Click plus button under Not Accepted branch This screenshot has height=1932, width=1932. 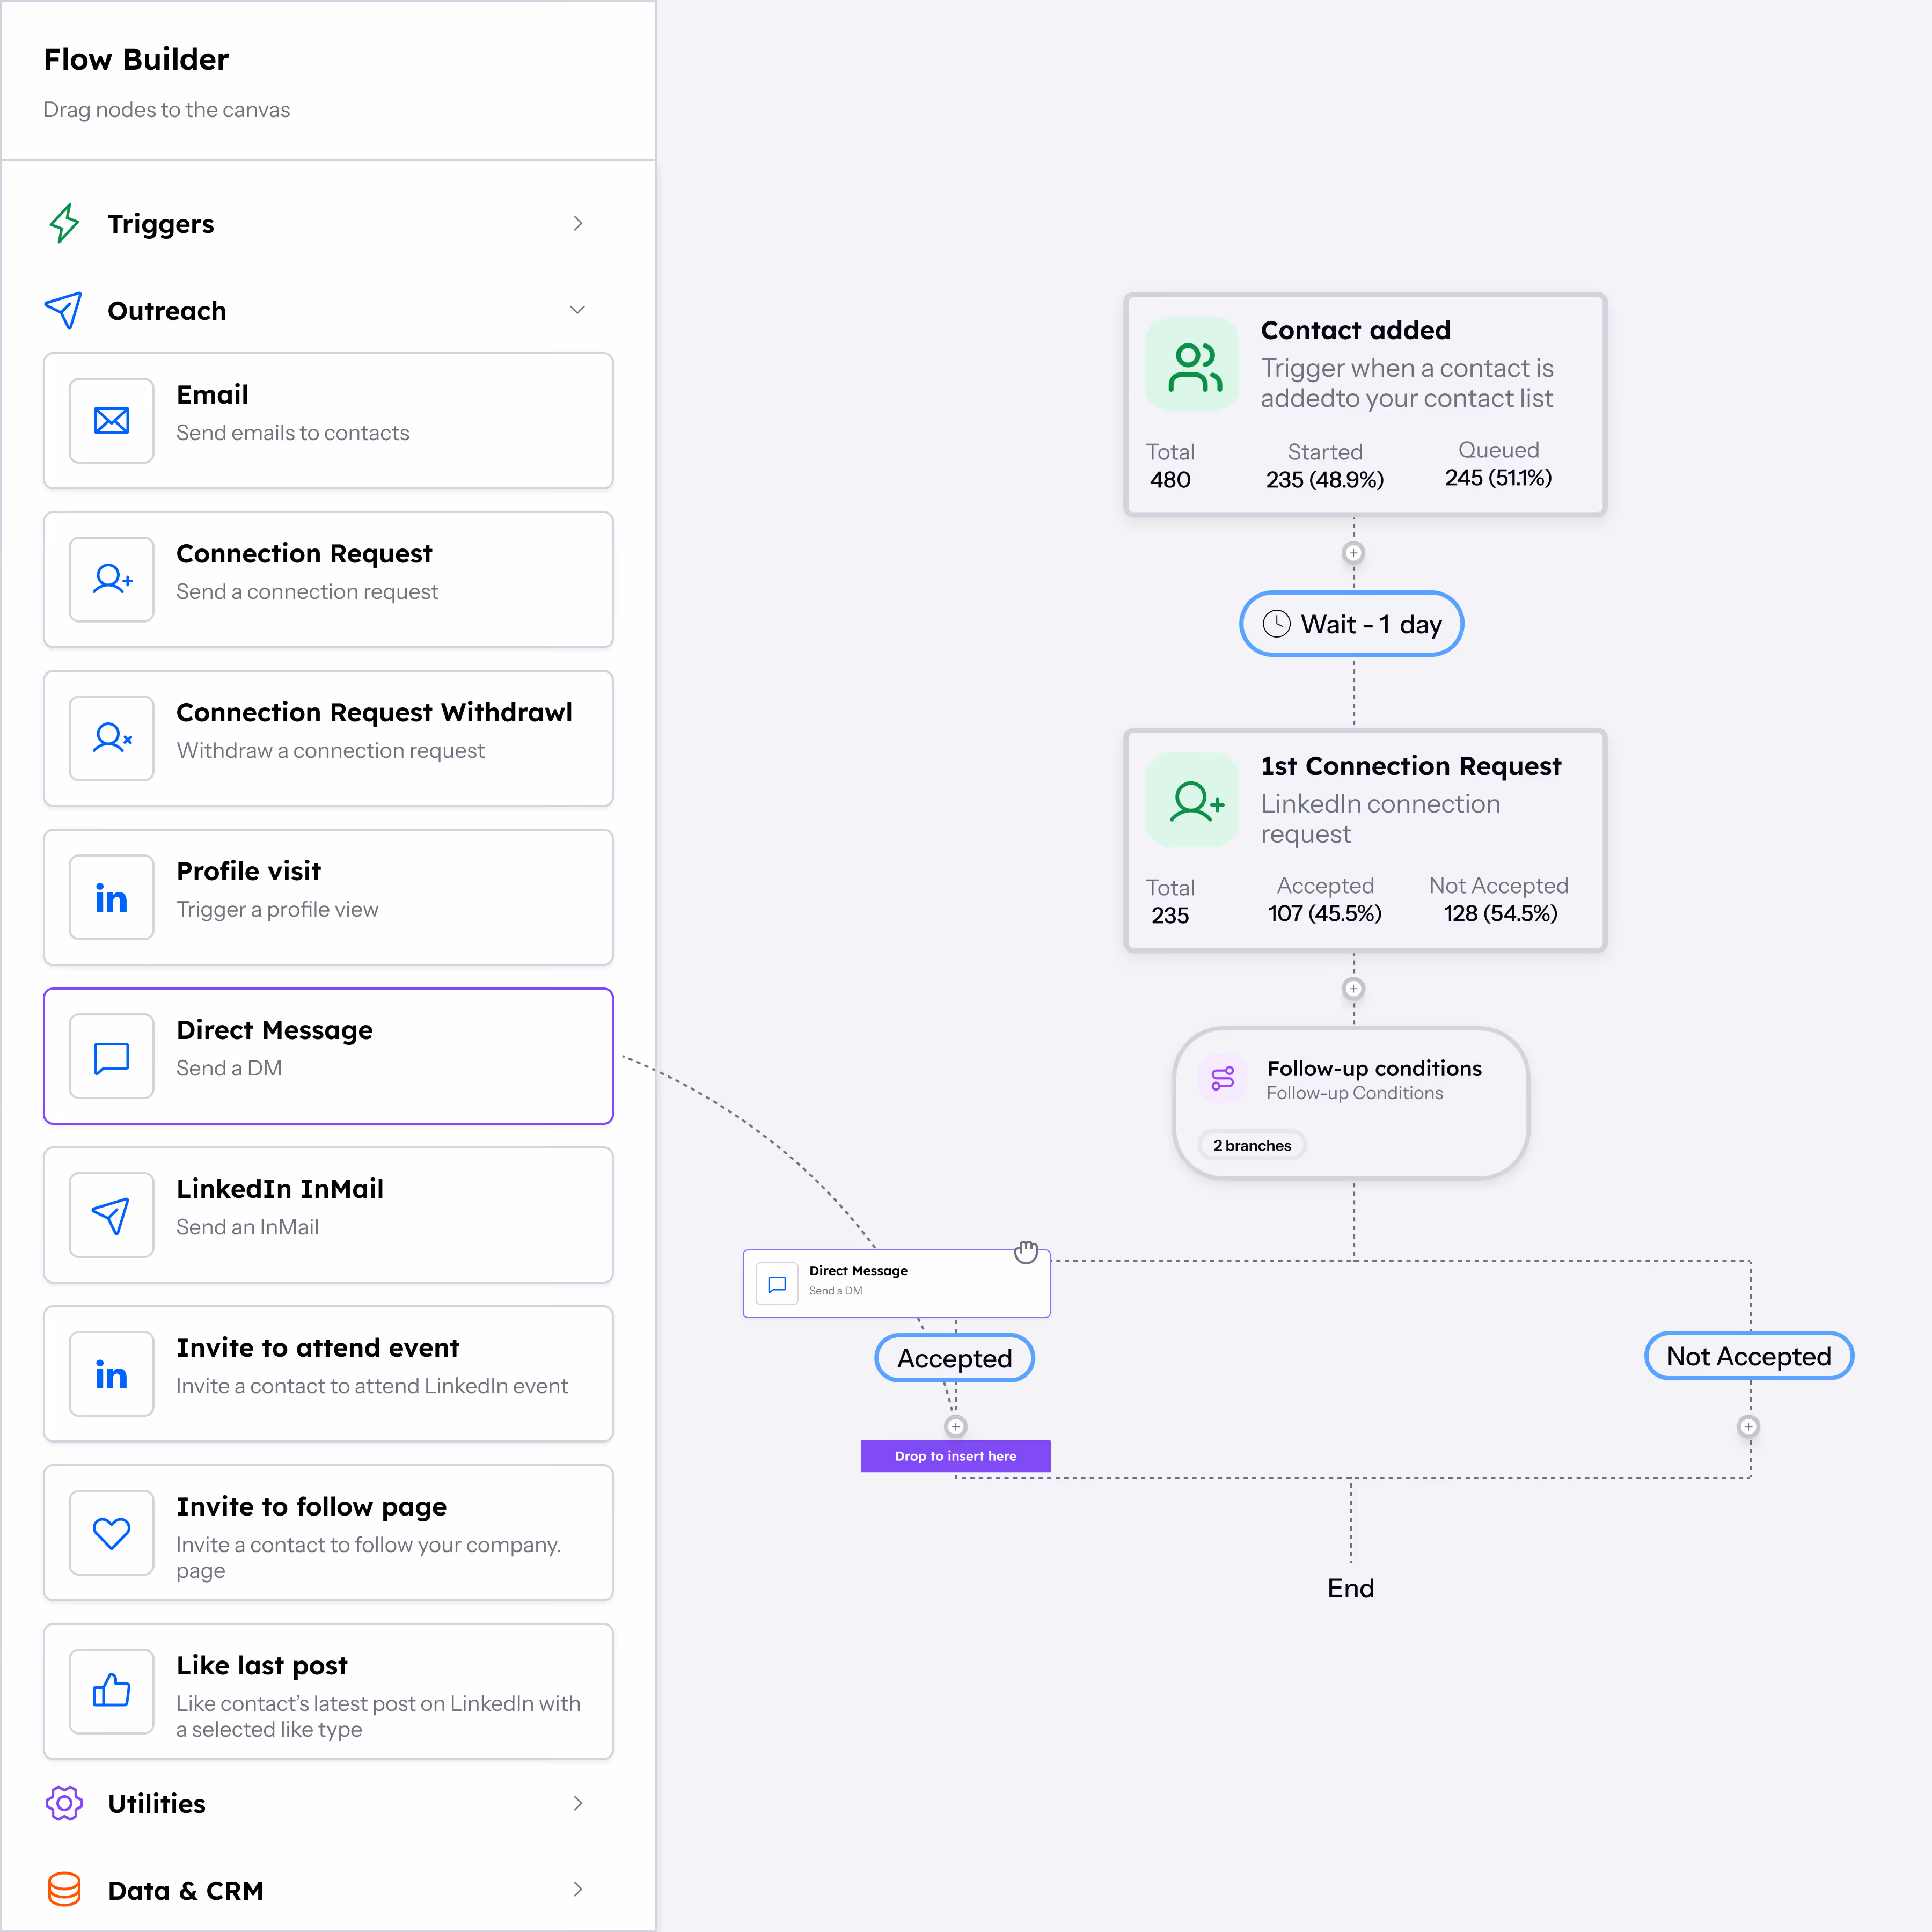tap(1748, 1426)
